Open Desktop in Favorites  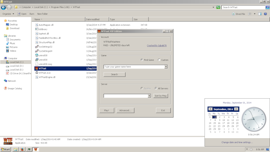click(x=13, y=24)
